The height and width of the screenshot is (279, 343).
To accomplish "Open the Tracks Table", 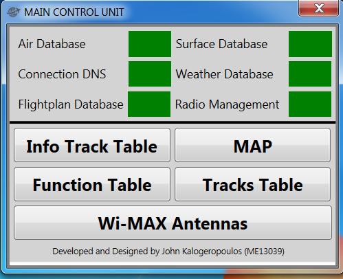I will [252, 184].
